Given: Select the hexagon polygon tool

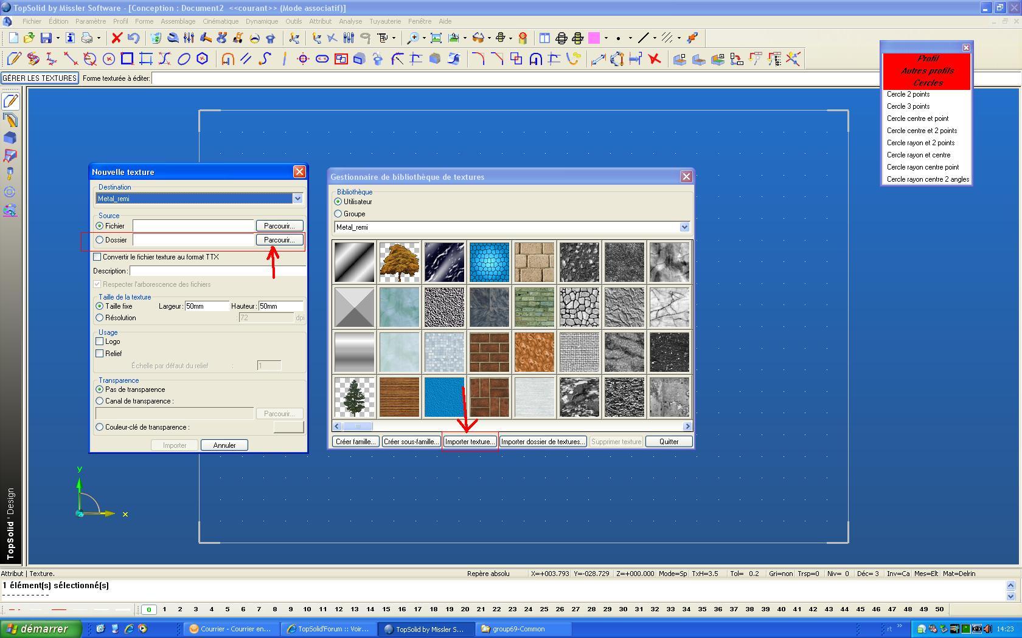Looking at the screenshot, I should pos(203,59).
